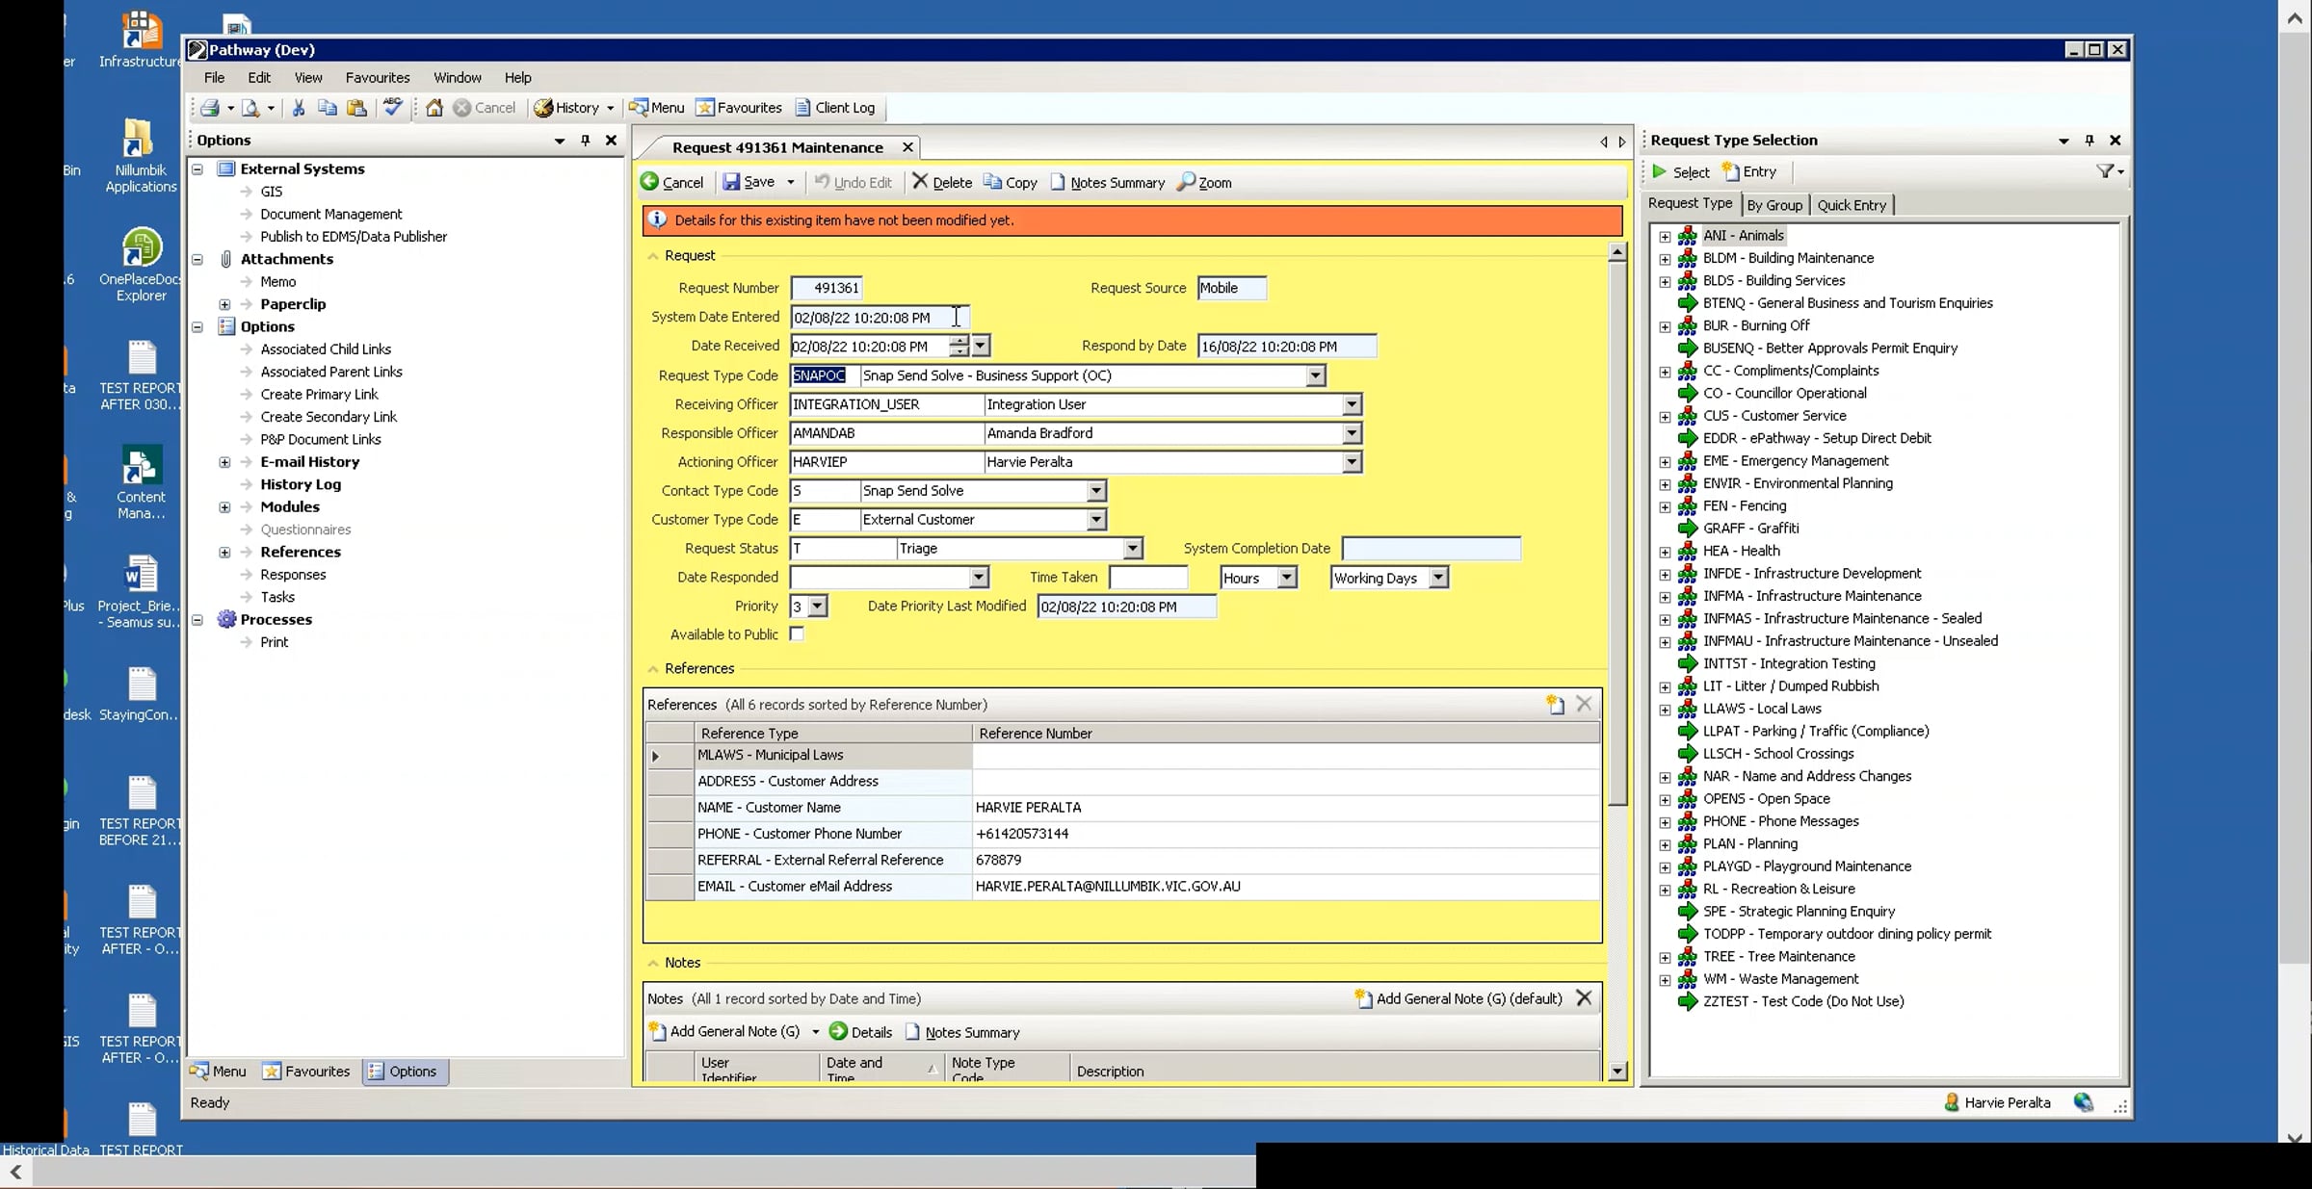Open the OnePlaceDocs Explorer desktop icon
Image resolution: width=2312 pixels, height=1189 pixels.
click(x=141, y=265)
